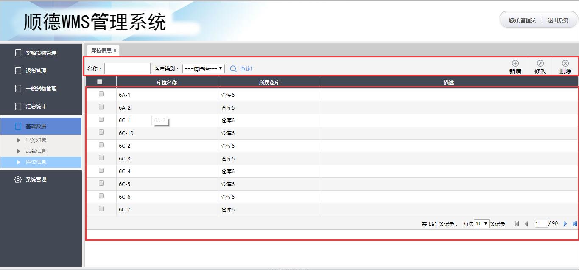Open the 客户类别 dropdown
The height and width of the screenshot is (270, 579).
coord(204,69)
